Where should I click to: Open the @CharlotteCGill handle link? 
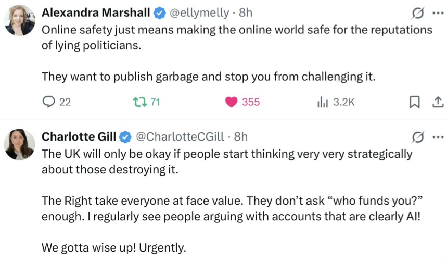click(x=180, y=137)
